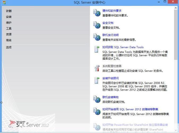Click the tools icon beside 系统配置检查器
The width and height of the screenshot is (179, 133).
coord(97,68)
